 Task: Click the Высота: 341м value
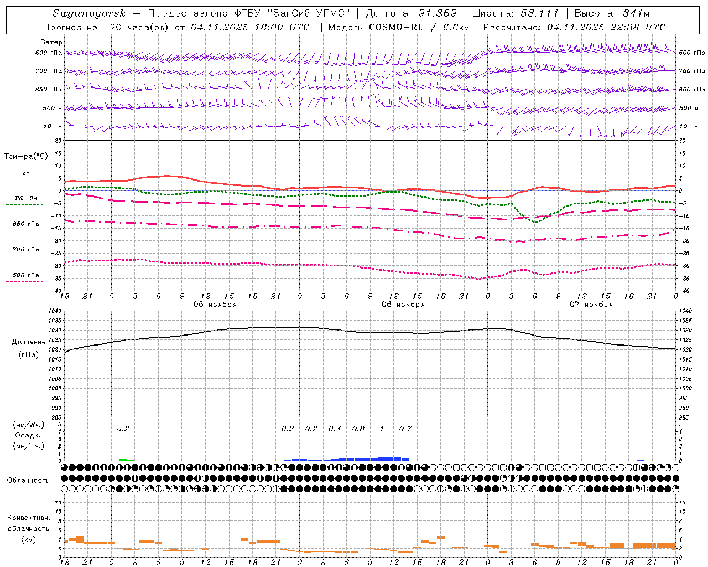611,13
